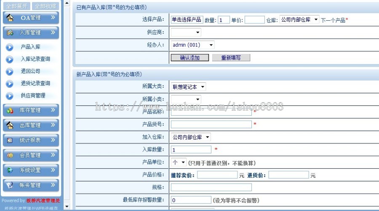Expand the 会员管理 chevron
This screenshot has width=379, height=211.
pyautogui.click(x=53, y=155)
